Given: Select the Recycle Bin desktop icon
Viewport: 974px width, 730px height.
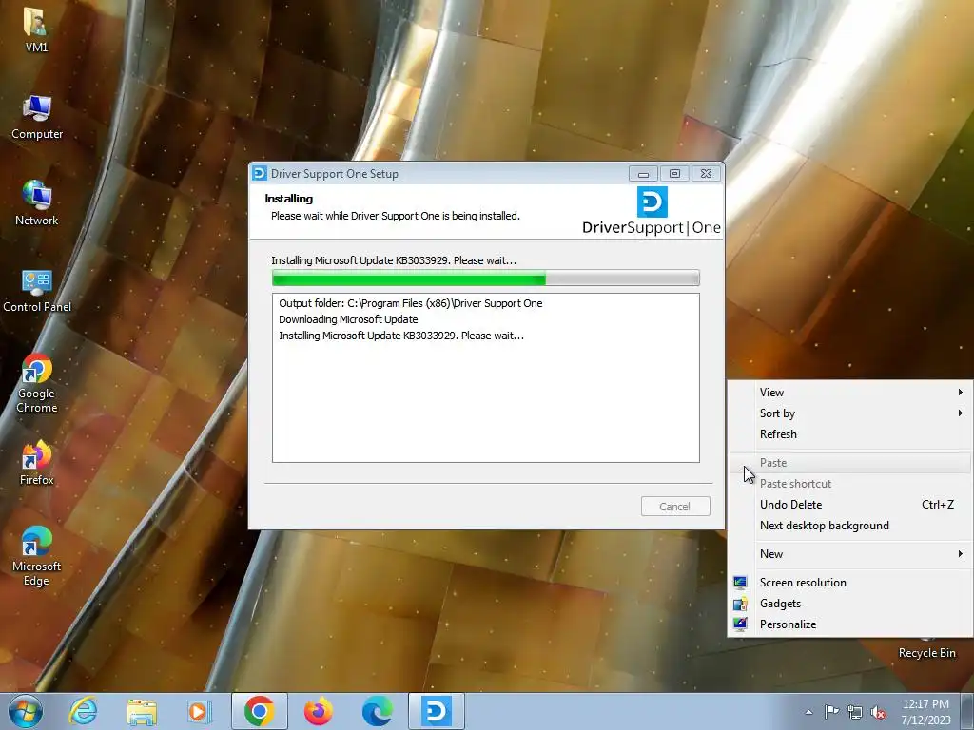Looking at the screenshot, I should 926,648.
